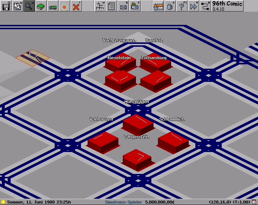Viewport: 258px width, 205px height.
Task: Click the orange circle special tools icon
Action: coord(64,6)
